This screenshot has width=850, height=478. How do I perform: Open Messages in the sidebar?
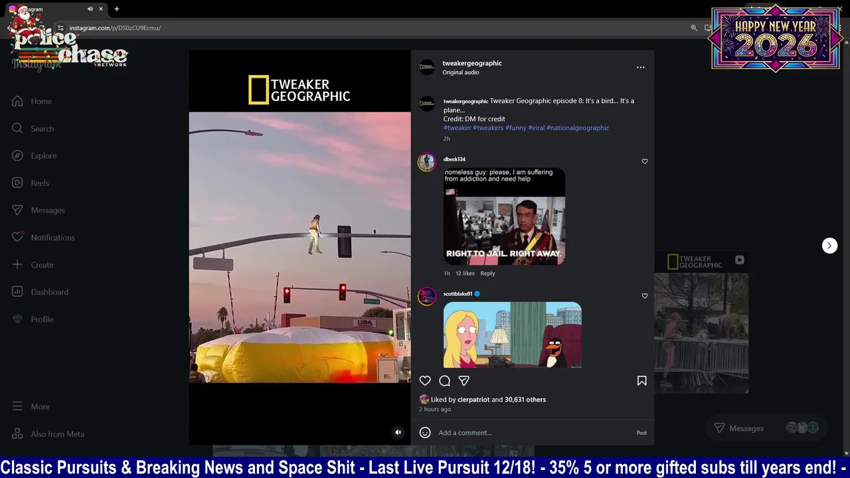pos(39,210)
